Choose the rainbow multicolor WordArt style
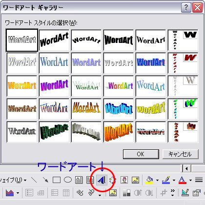 click(x=119, y=86)
